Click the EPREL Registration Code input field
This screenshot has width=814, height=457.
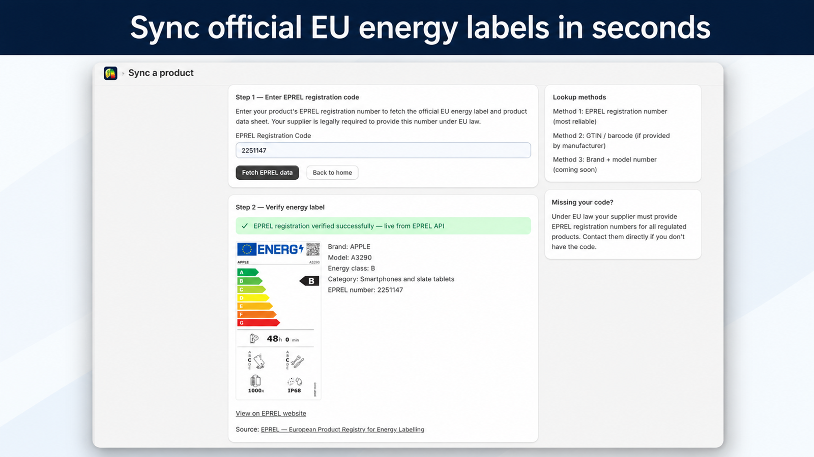click(x=383, y=150)
